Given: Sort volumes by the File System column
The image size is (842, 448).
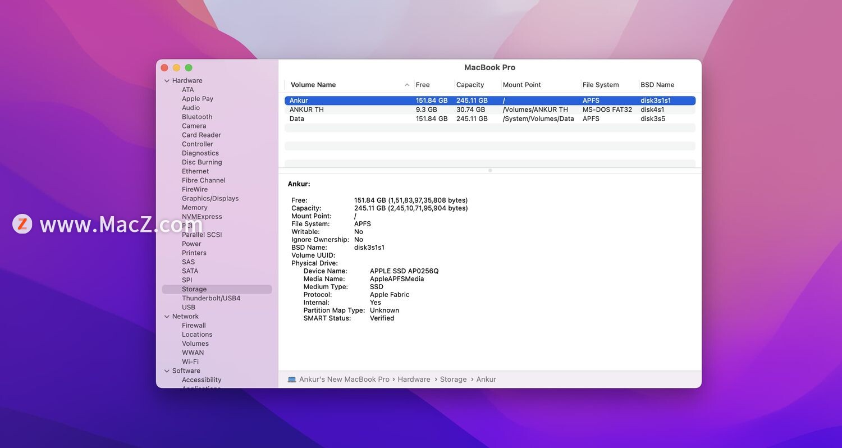Looking at the screenshot, I should click(601, 85).
